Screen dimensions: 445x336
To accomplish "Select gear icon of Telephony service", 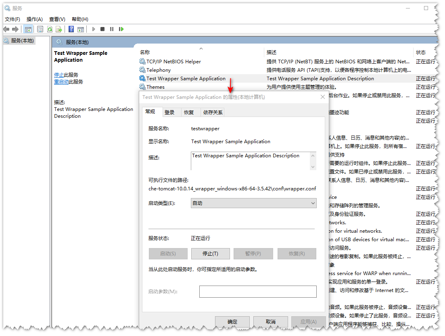I will click(142, 70).
